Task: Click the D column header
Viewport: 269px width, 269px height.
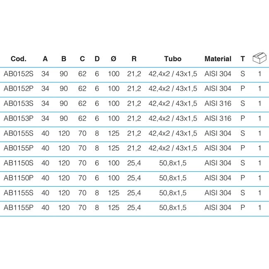Action: coord(97,59)
